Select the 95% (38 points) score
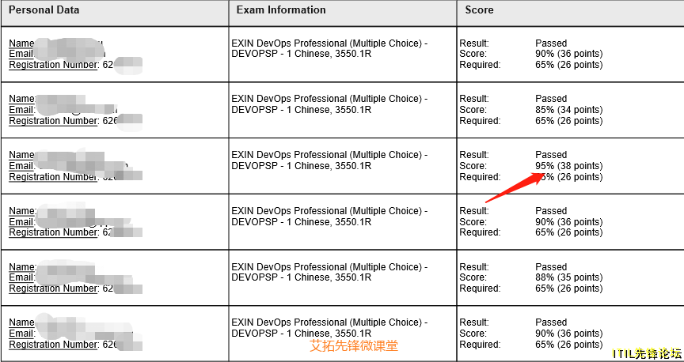Viewport: 684px width, 362px height. (x=569, y=166)
